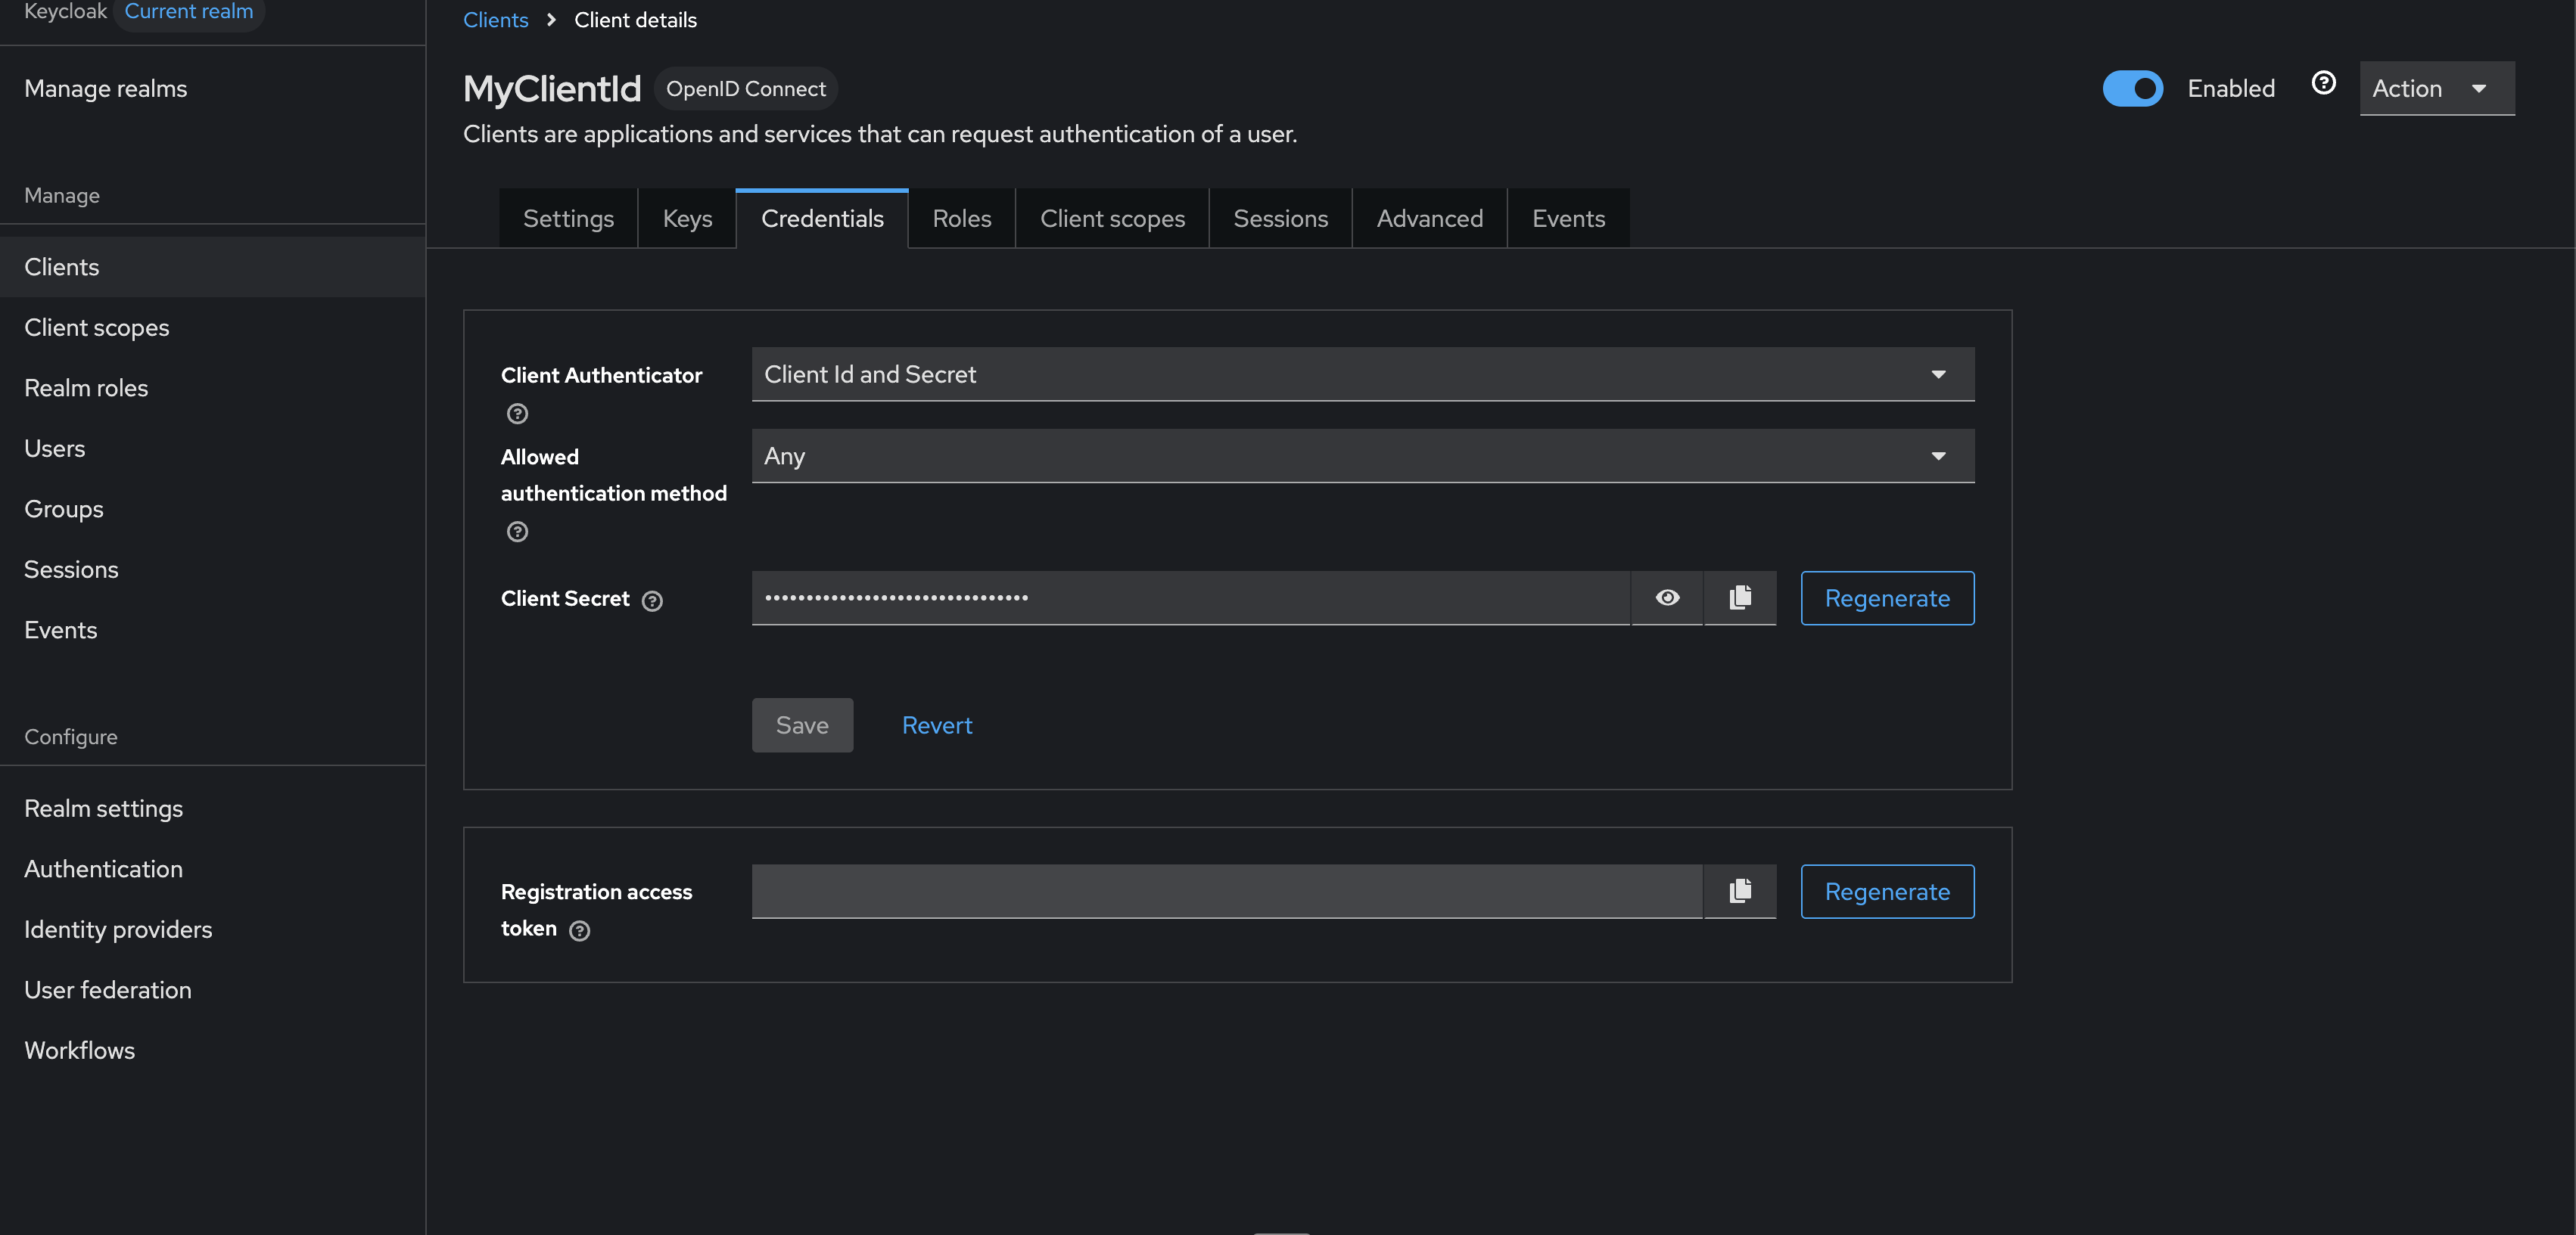Select the Credentials tab
This screenshot has height=1235, width=2576.
tap(822, 219)
